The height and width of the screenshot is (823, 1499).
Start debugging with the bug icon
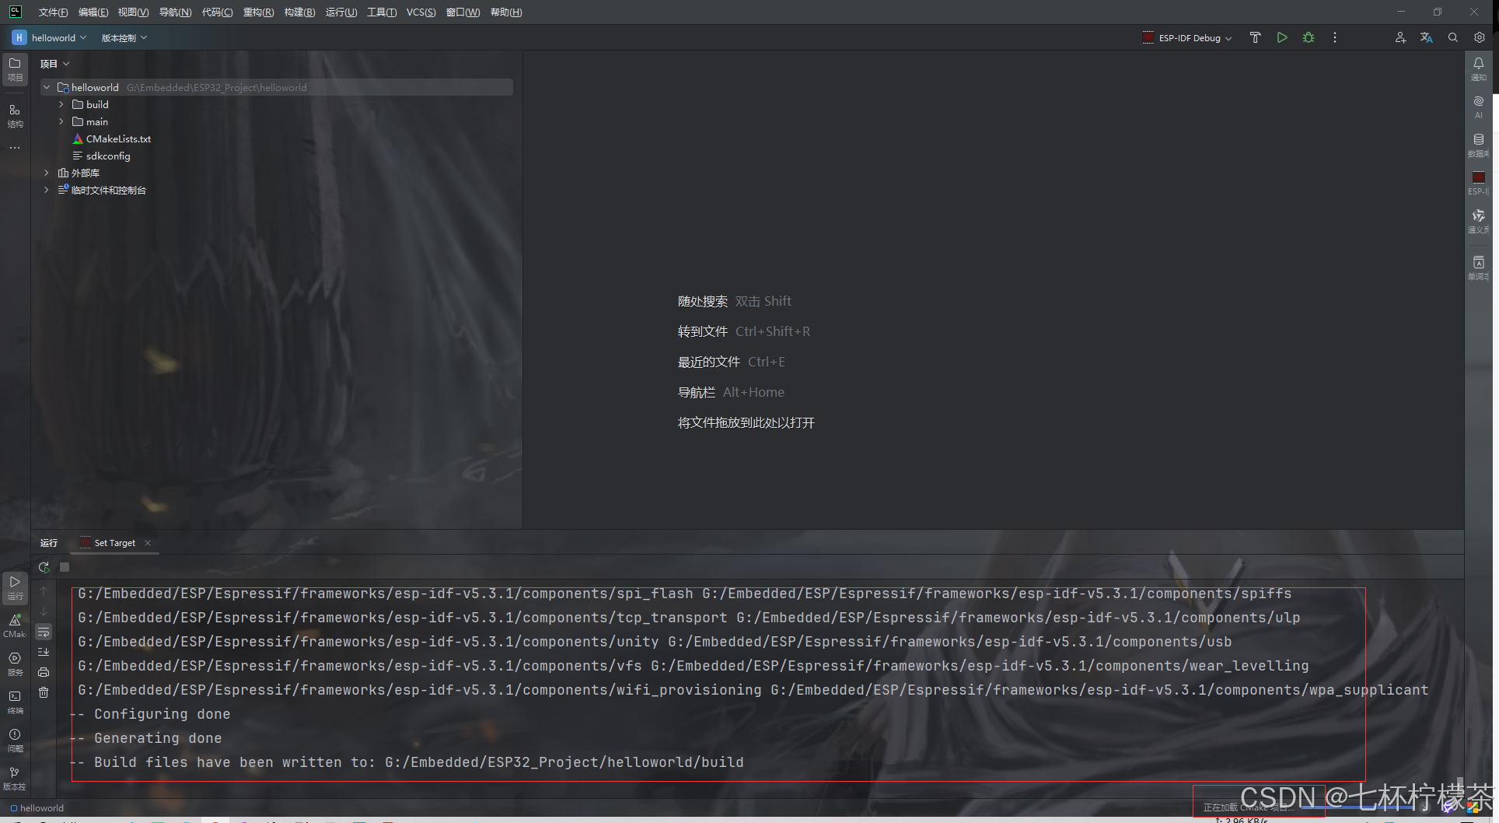[x=1309, y=37]
